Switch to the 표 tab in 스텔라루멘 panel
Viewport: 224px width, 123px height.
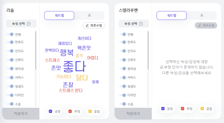202,15
